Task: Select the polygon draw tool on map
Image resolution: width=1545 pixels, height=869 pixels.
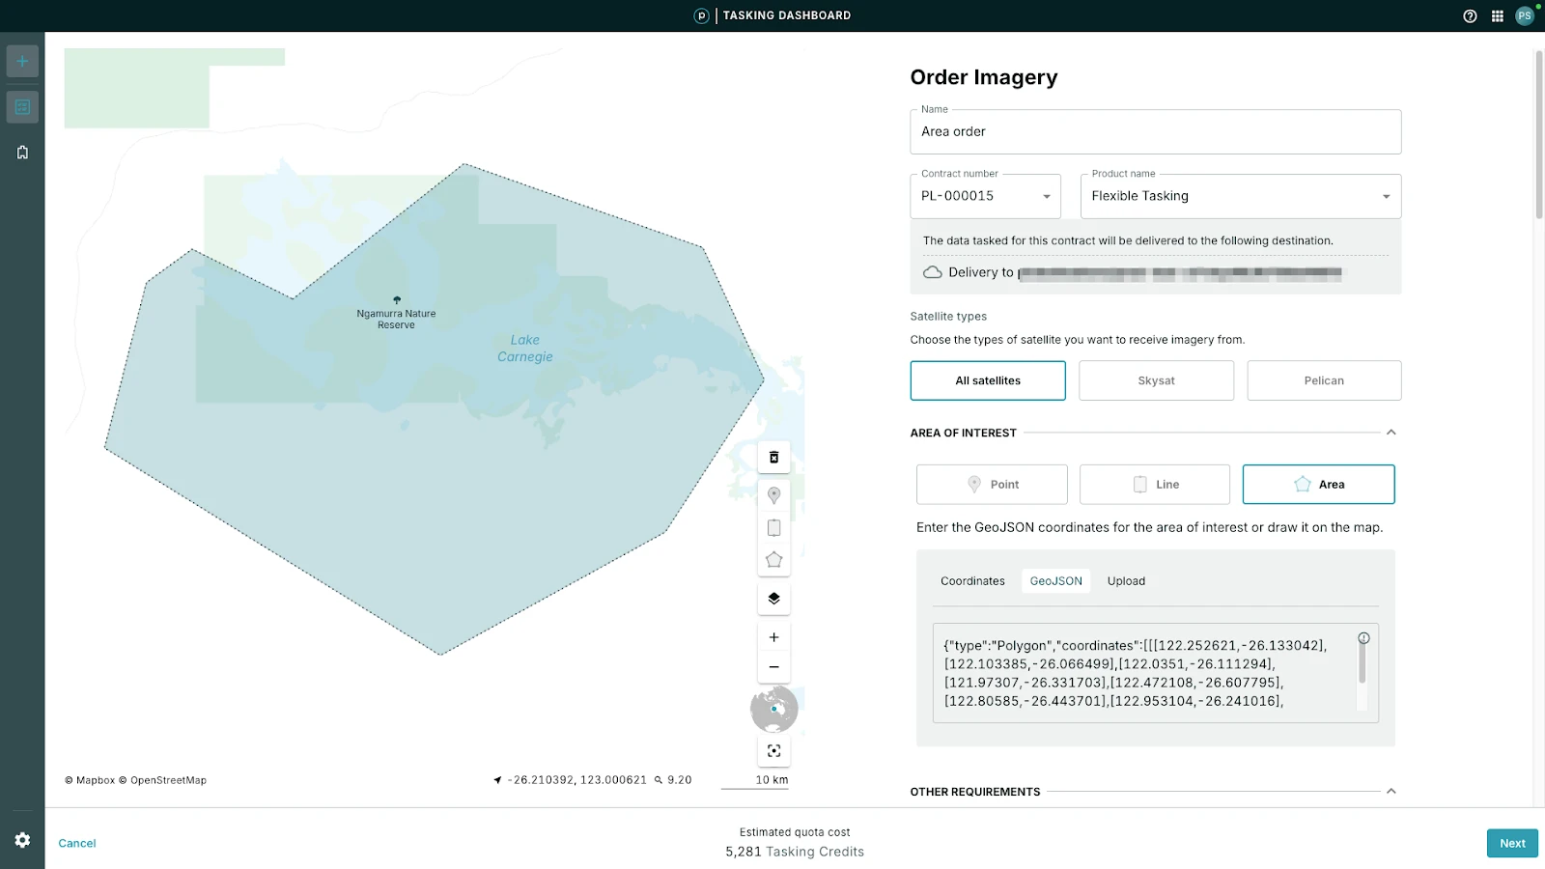Action: click(773, 560)
